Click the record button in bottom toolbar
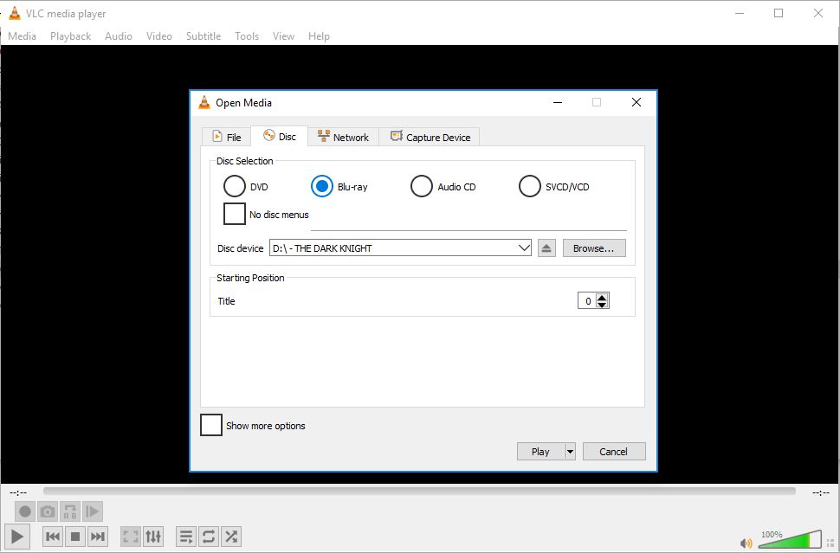Screen dimensions: 840x553 (x=24, y=511)
